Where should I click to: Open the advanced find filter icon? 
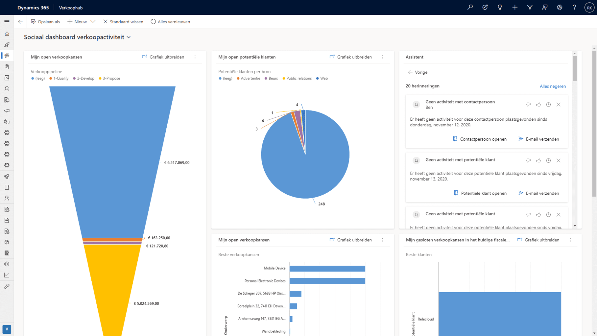(x=530, y=7)
